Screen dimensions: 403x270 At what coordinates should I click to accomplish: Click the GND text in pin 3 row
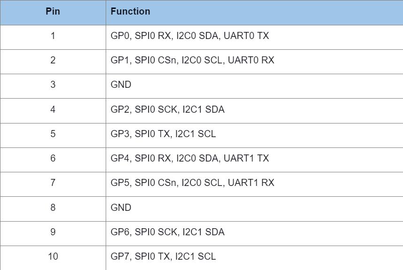click(x=121, y=85)
